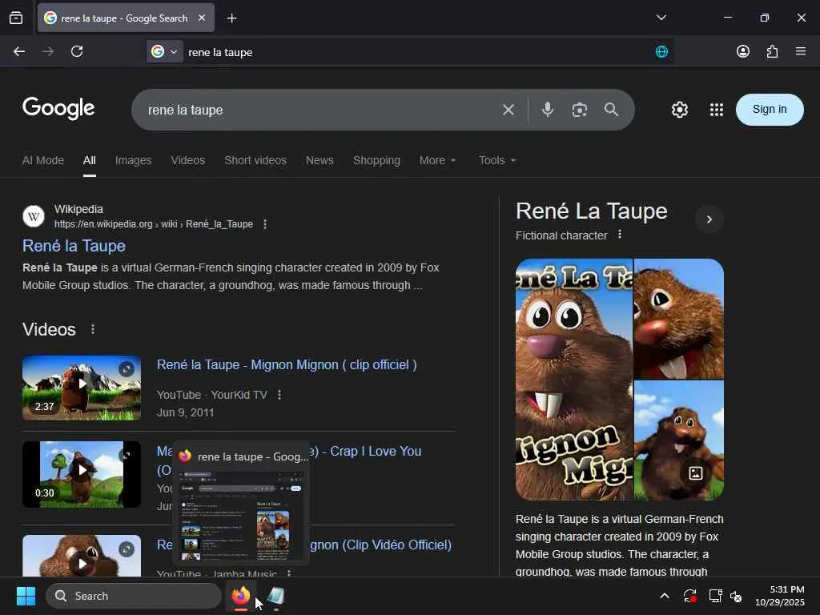Go back to the previous page
Image resolution: width=820 pixels, height=615 pixels.
point(19,51)
